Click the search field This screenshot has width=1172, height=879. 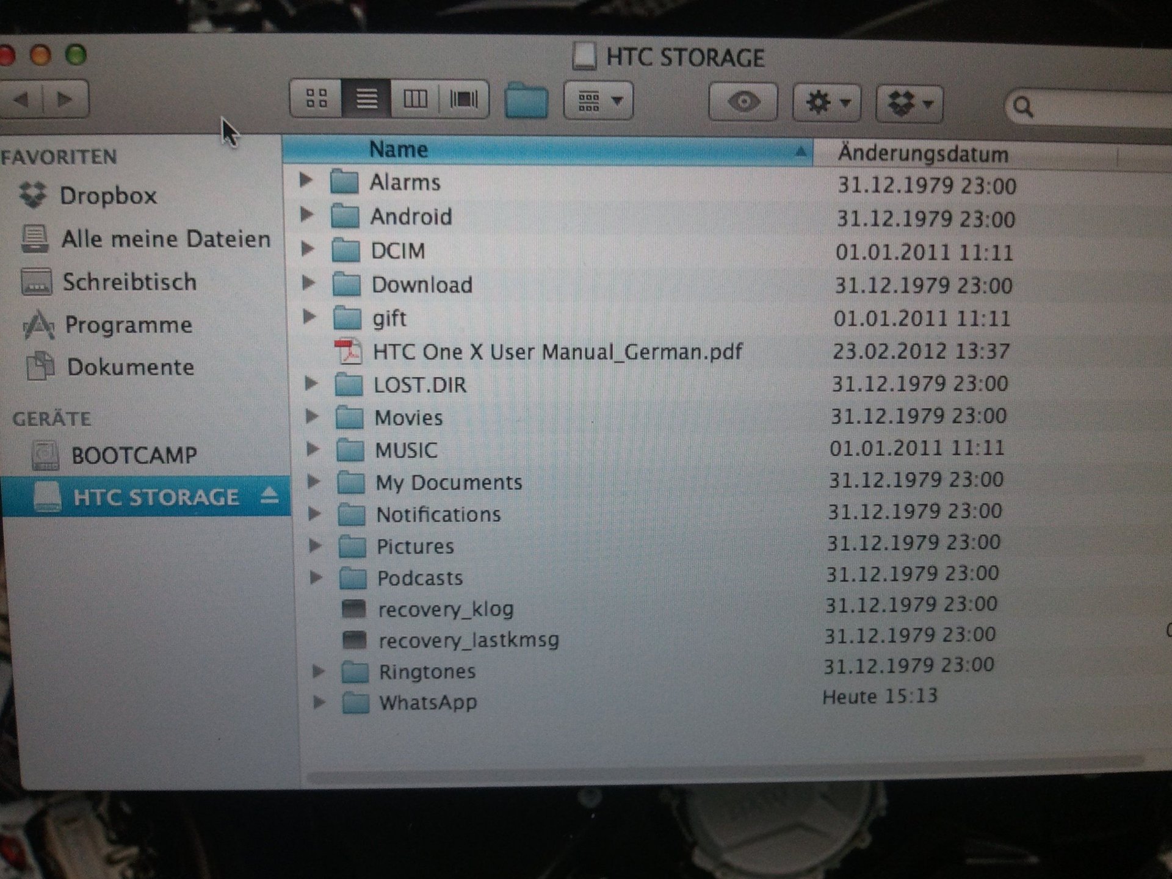[x=1090, y=108]
